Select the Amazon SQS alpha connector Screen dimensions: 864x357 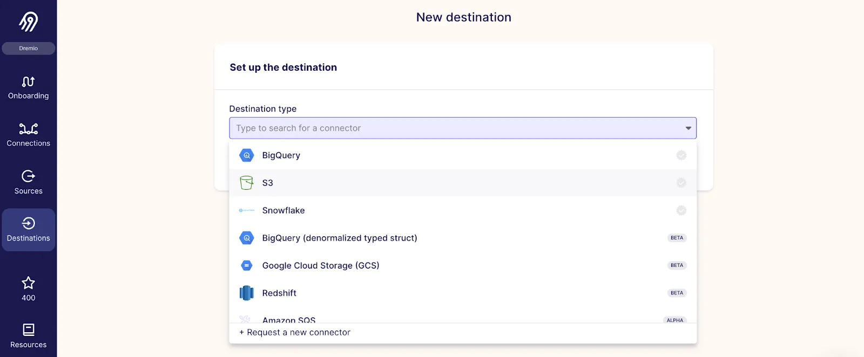tap(289, 319)
